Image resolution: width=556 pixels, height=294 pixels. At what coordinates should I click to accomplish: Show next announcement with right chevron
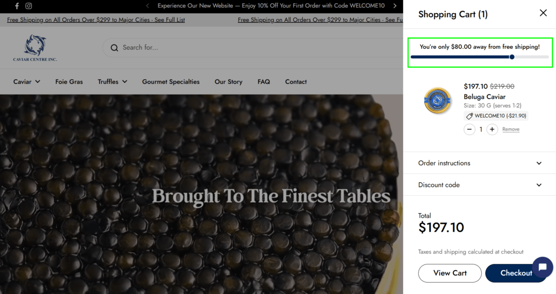pos(395,6)
